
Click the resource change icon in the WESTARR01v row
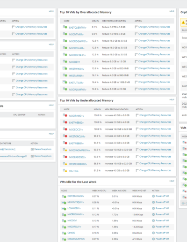pyautogui.click(x=136, y=75)
